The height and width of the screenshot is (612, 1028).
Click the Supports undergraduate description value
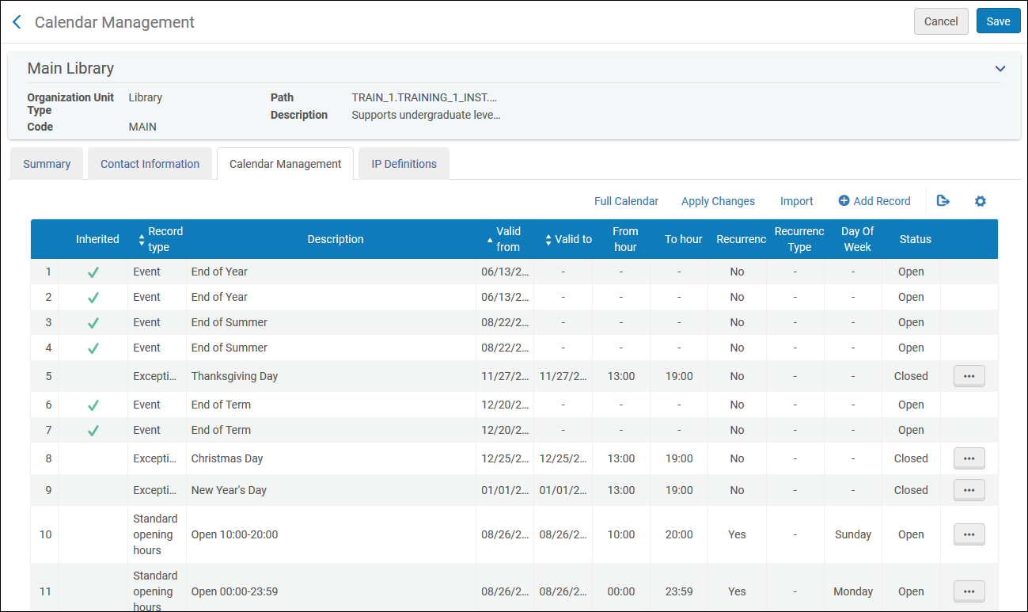[x=427, y=115]
